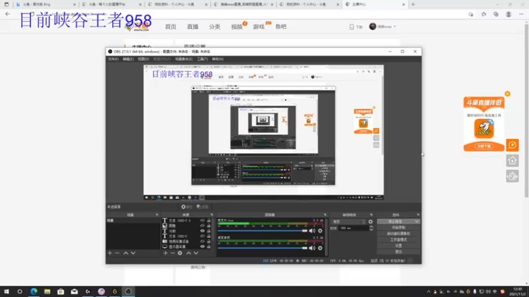Viewport: 529px width, 297px height.
Task: Click the home icon on Douyu sidebar
Action: coord(512,160)
